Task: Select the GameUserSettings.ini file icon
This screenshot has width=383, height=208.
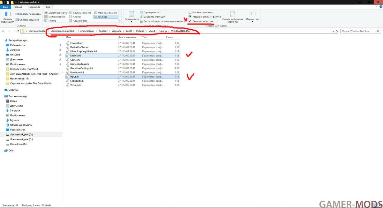Action: pos(68,68)
